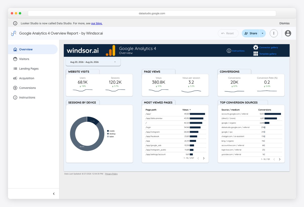
Task: Click the Overview home icon
Action: [15, 49]
